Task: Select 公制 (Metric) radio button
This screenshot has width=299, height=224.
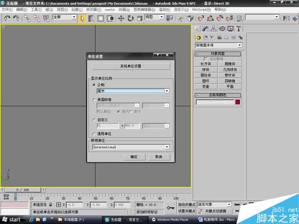Action: [94, 85]
